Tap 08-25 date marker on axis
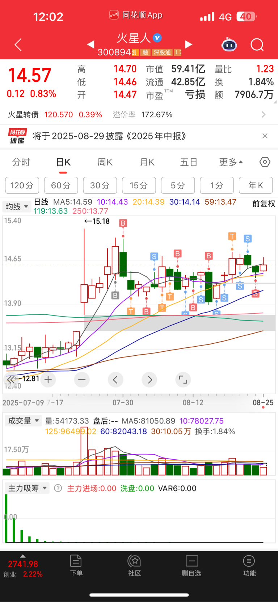The height and width of the screenshot is (602, 278). point(263,403)
